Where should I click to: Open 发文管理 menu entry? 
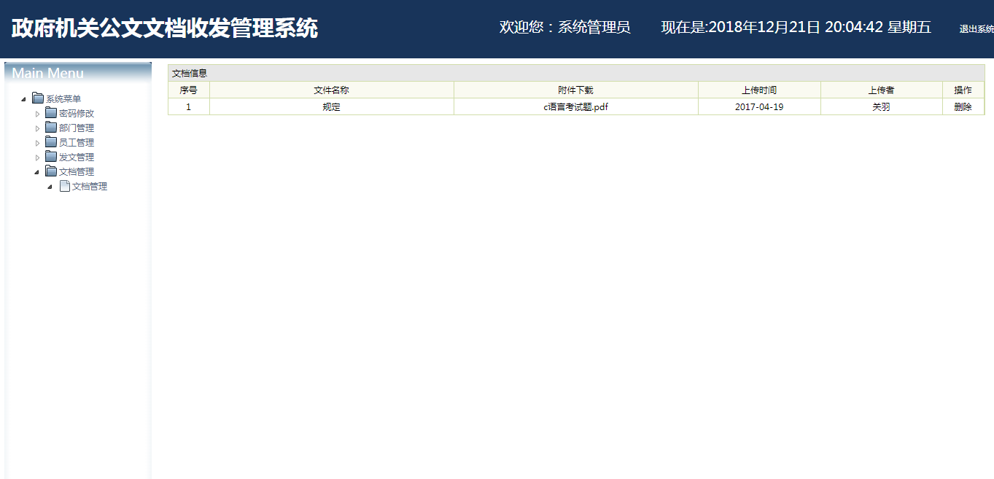77,157
